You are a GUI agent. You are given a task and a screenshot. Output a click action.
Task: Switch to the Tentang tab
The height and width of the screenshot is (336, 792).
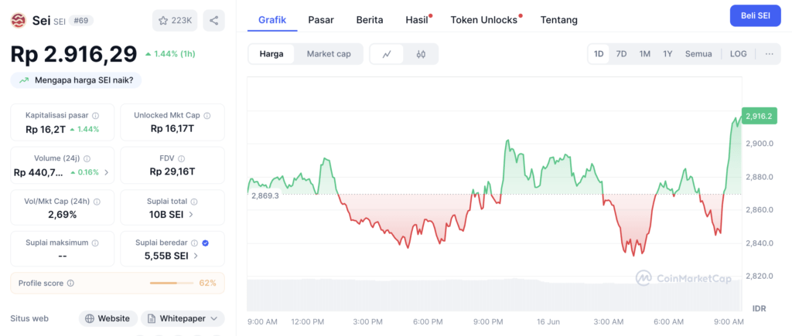558,20
